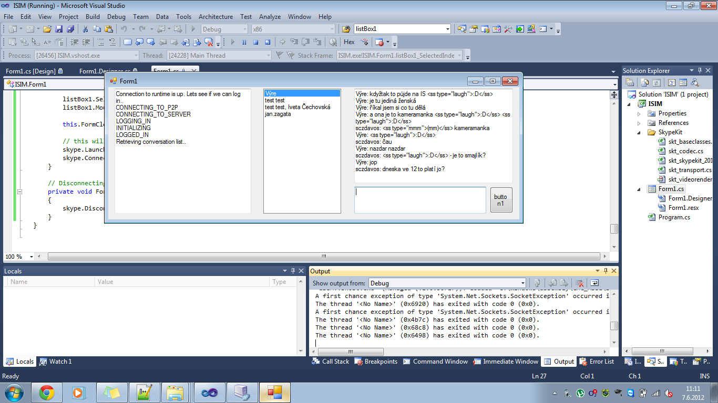
Task: Open the Open File folder icon
Action: coord(47,29)
